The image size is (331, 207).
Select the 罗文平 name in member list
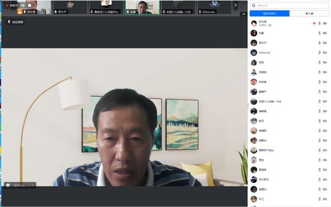pos(263,43)
